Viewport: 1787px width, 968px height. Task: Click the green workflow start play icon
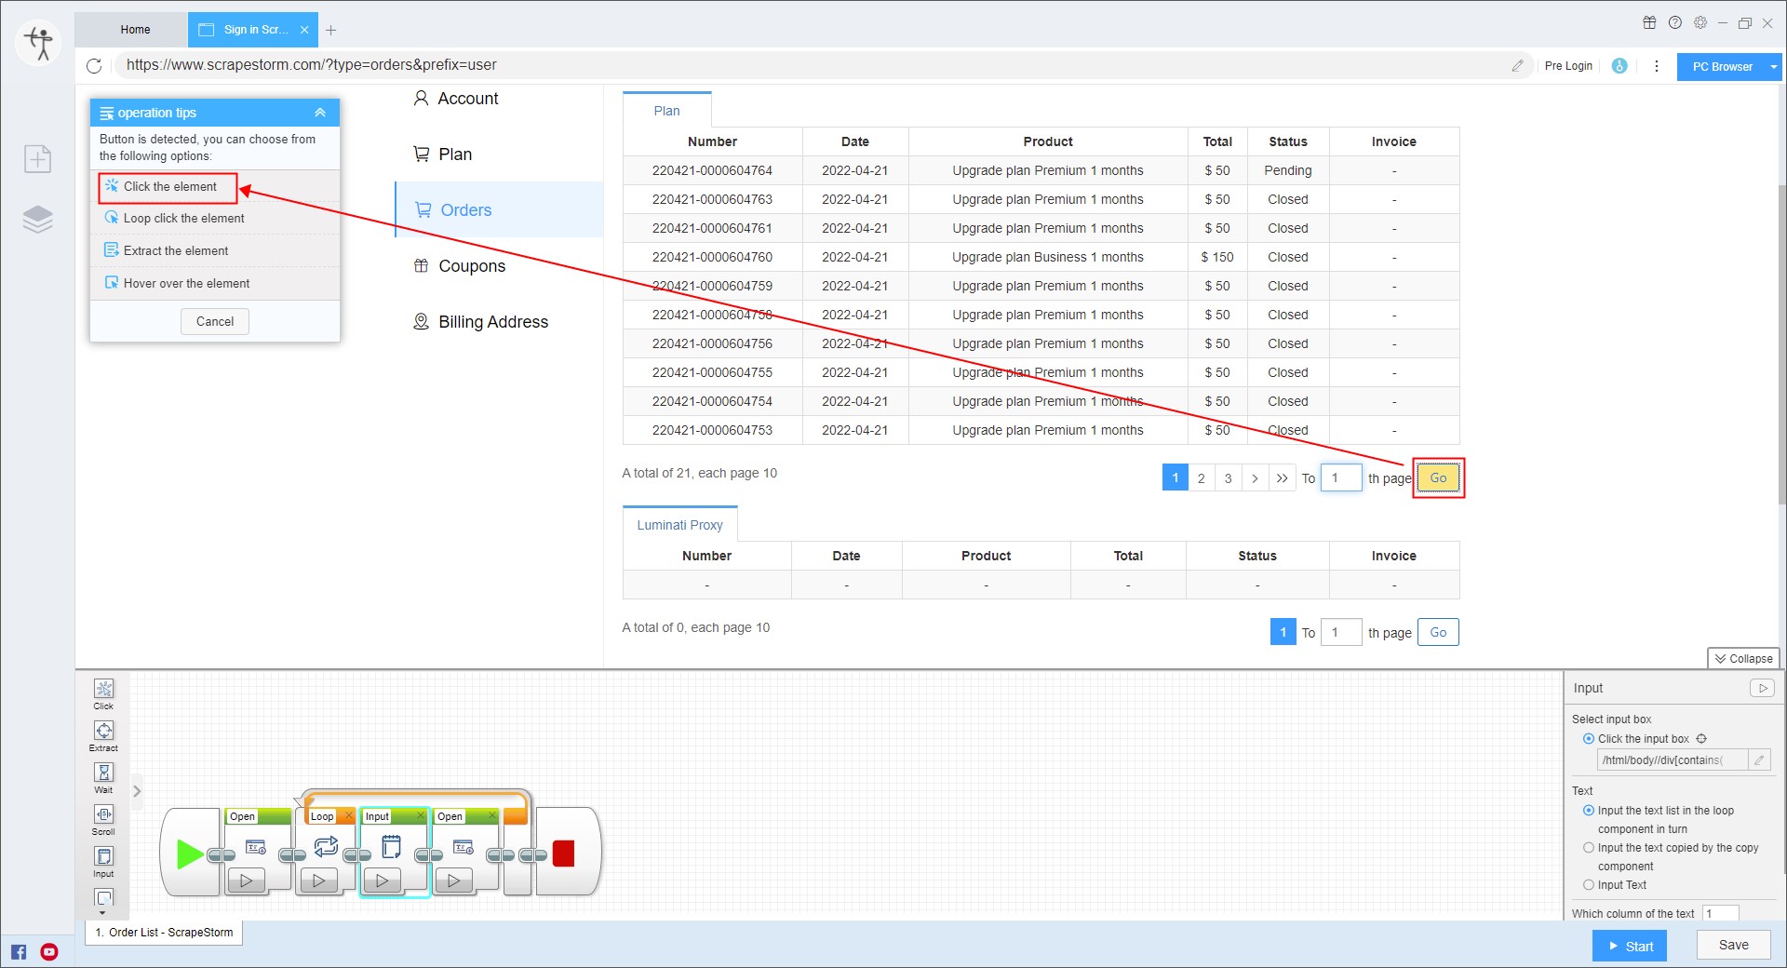tap(189, 854)
